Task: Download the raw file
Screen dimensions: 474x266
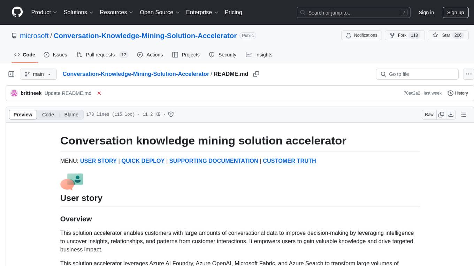Action: pyautogui.click(x=451, y=115)
